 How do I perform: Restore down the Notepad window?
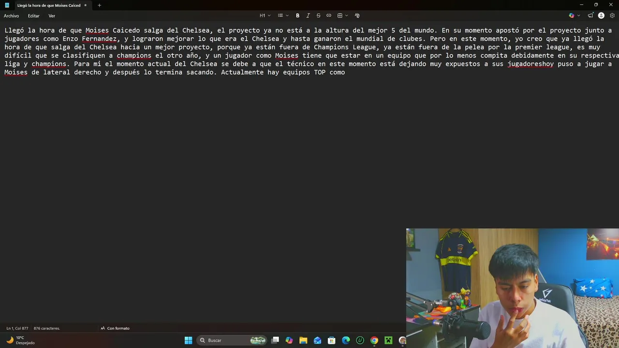(x=596, y=5)
